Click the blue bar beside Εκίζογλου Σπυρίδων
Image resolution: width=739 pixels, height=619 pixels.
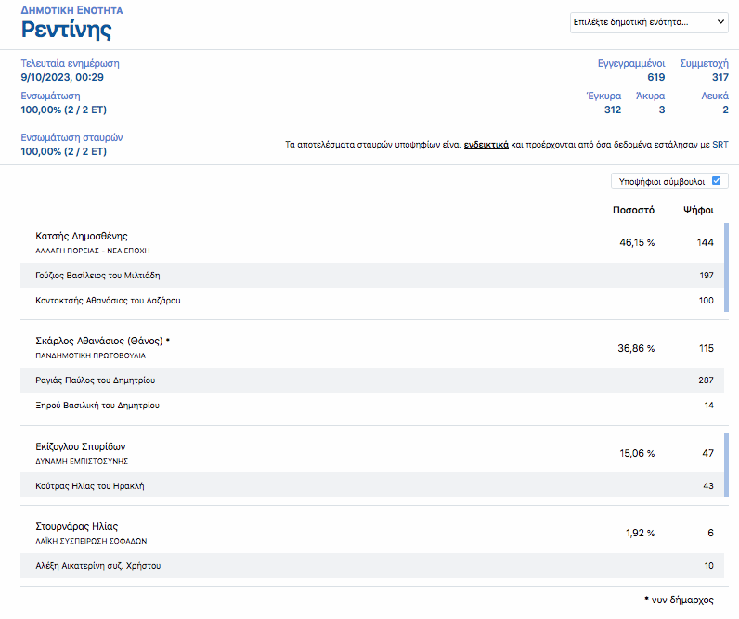726,465
